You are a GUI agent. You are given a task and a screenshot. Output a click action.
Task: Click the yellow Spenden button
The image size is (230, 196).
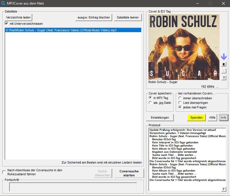coord(196,117)
